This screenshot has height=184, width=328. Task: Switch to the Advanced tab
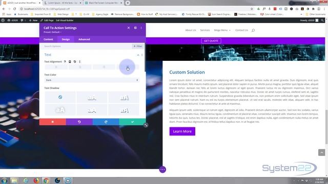coord(84,39)
